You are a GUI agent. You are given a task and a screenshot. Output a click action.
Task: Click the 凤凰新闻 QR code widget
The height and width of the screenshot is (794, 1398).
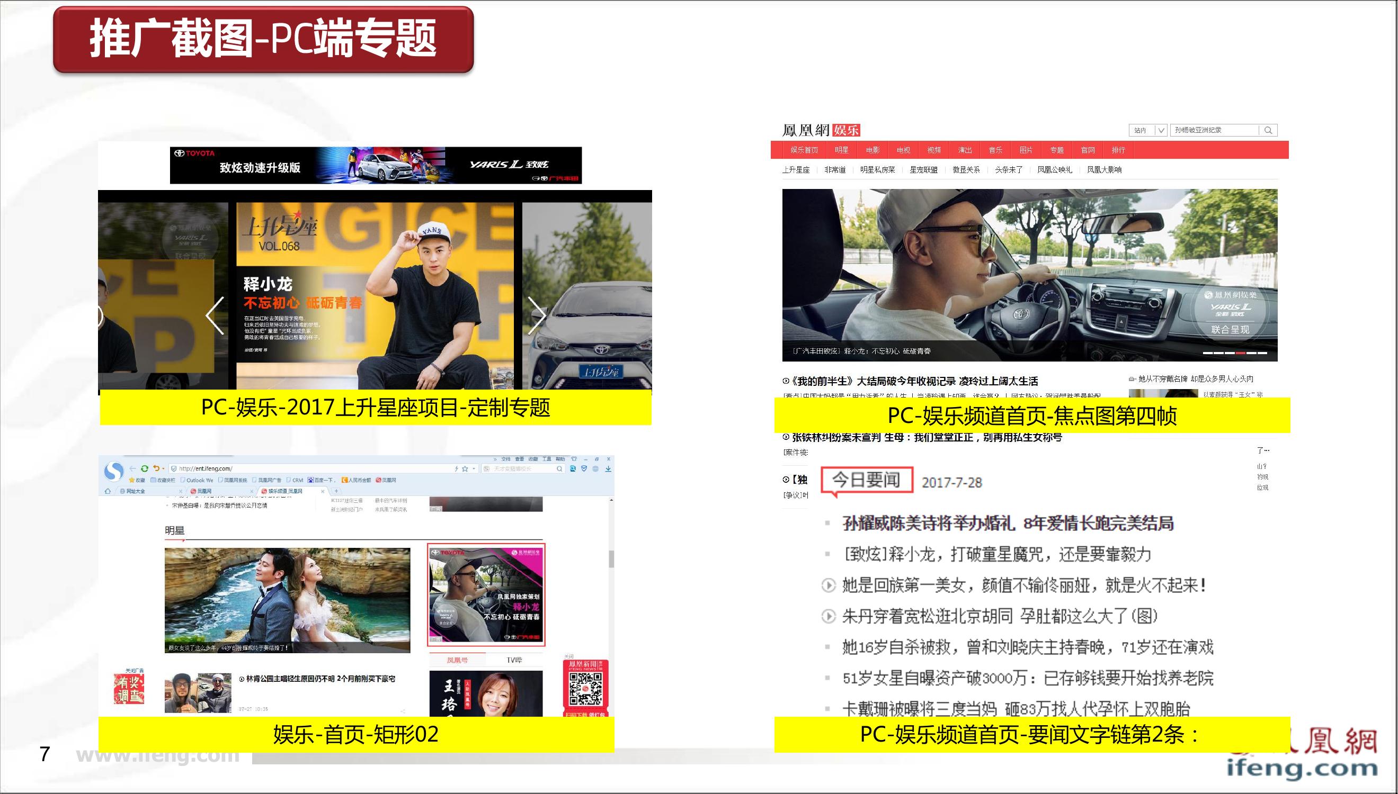pos(585,688)
